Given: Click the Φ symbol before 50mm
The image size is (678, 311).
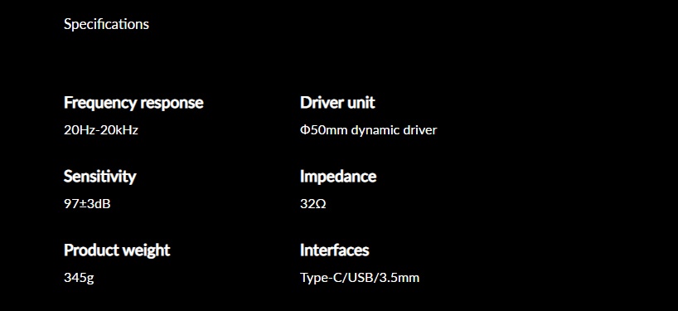Looking at the screenshot, I should point(305,130).
